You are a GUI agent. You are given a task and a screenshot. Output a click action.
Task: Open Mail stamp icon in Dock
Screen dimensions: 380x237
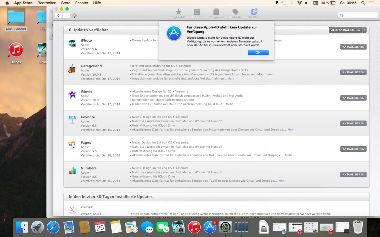coord(69,227)
